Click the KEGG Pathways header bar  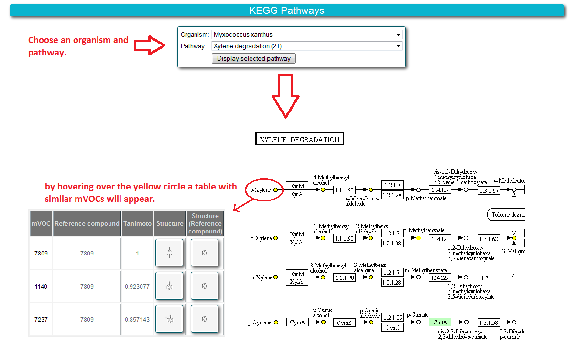(287, 11)
